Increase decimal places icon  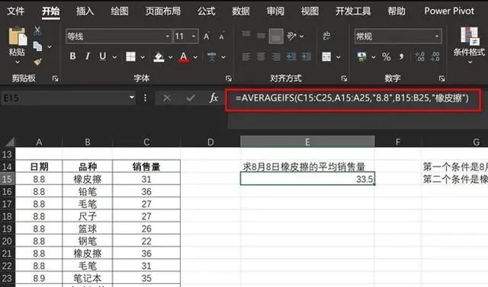point(419,56)
